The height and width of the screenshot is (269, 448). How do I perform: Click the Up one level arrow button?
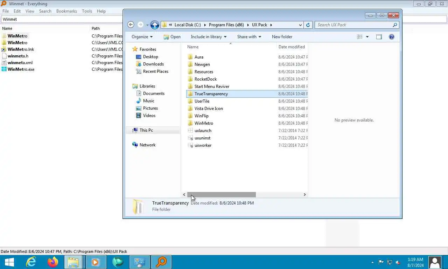point(155,25)
